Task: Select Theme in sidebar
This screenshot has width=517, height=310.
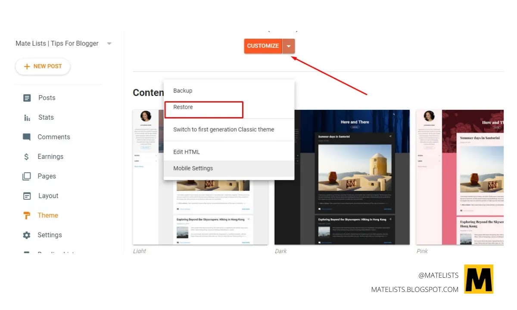Action: pos(48,215)
